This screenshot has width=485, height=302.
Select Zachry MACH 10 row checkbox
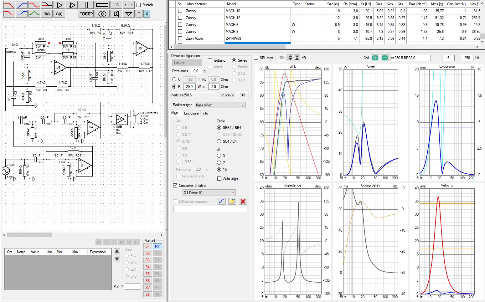(x=180, y=11)
